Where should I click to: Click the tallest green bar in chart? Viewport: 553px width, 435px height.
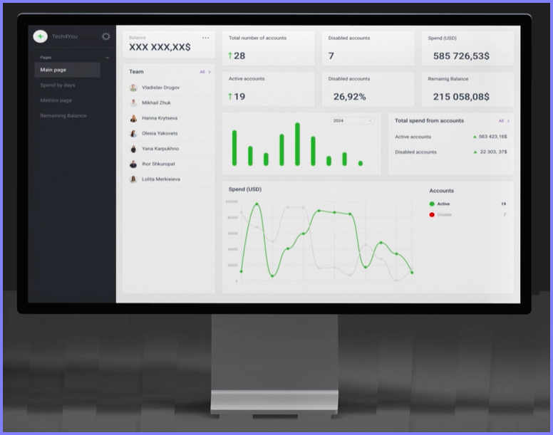(297, 145)
